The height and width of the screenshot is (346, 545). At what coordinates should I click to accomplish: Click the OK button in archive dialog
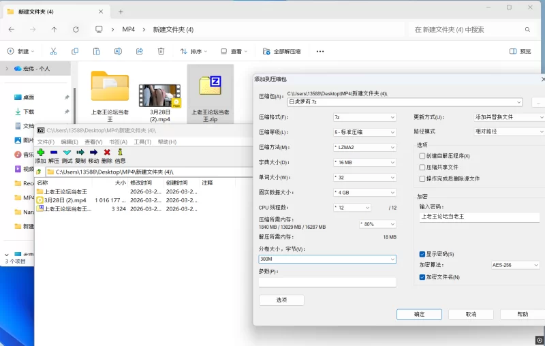point(419,315)
